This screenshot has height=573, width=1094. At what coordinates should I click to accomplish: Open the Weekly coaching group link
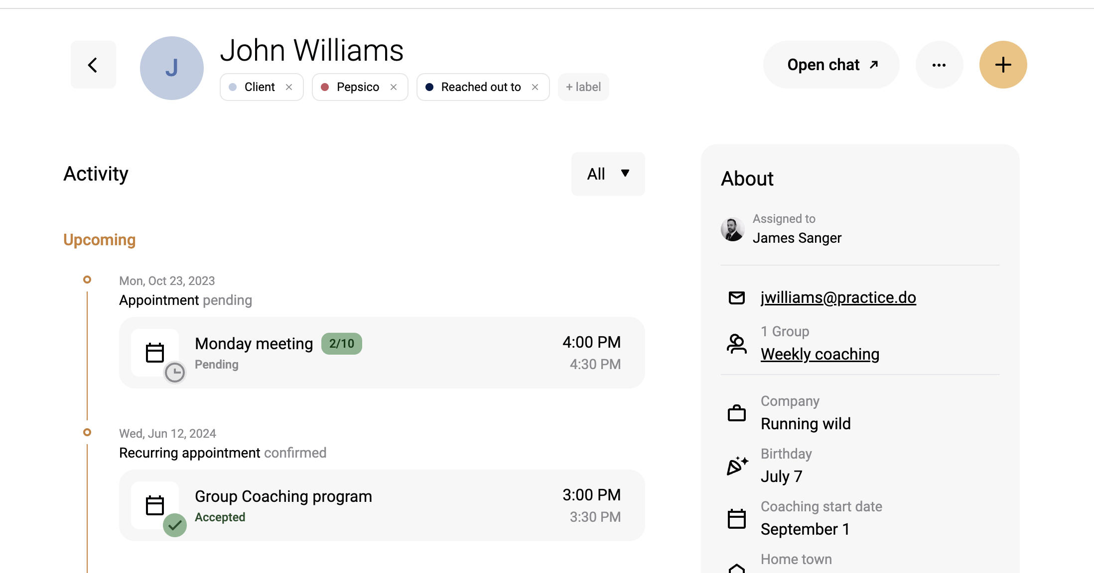click(x=820, y=354)
